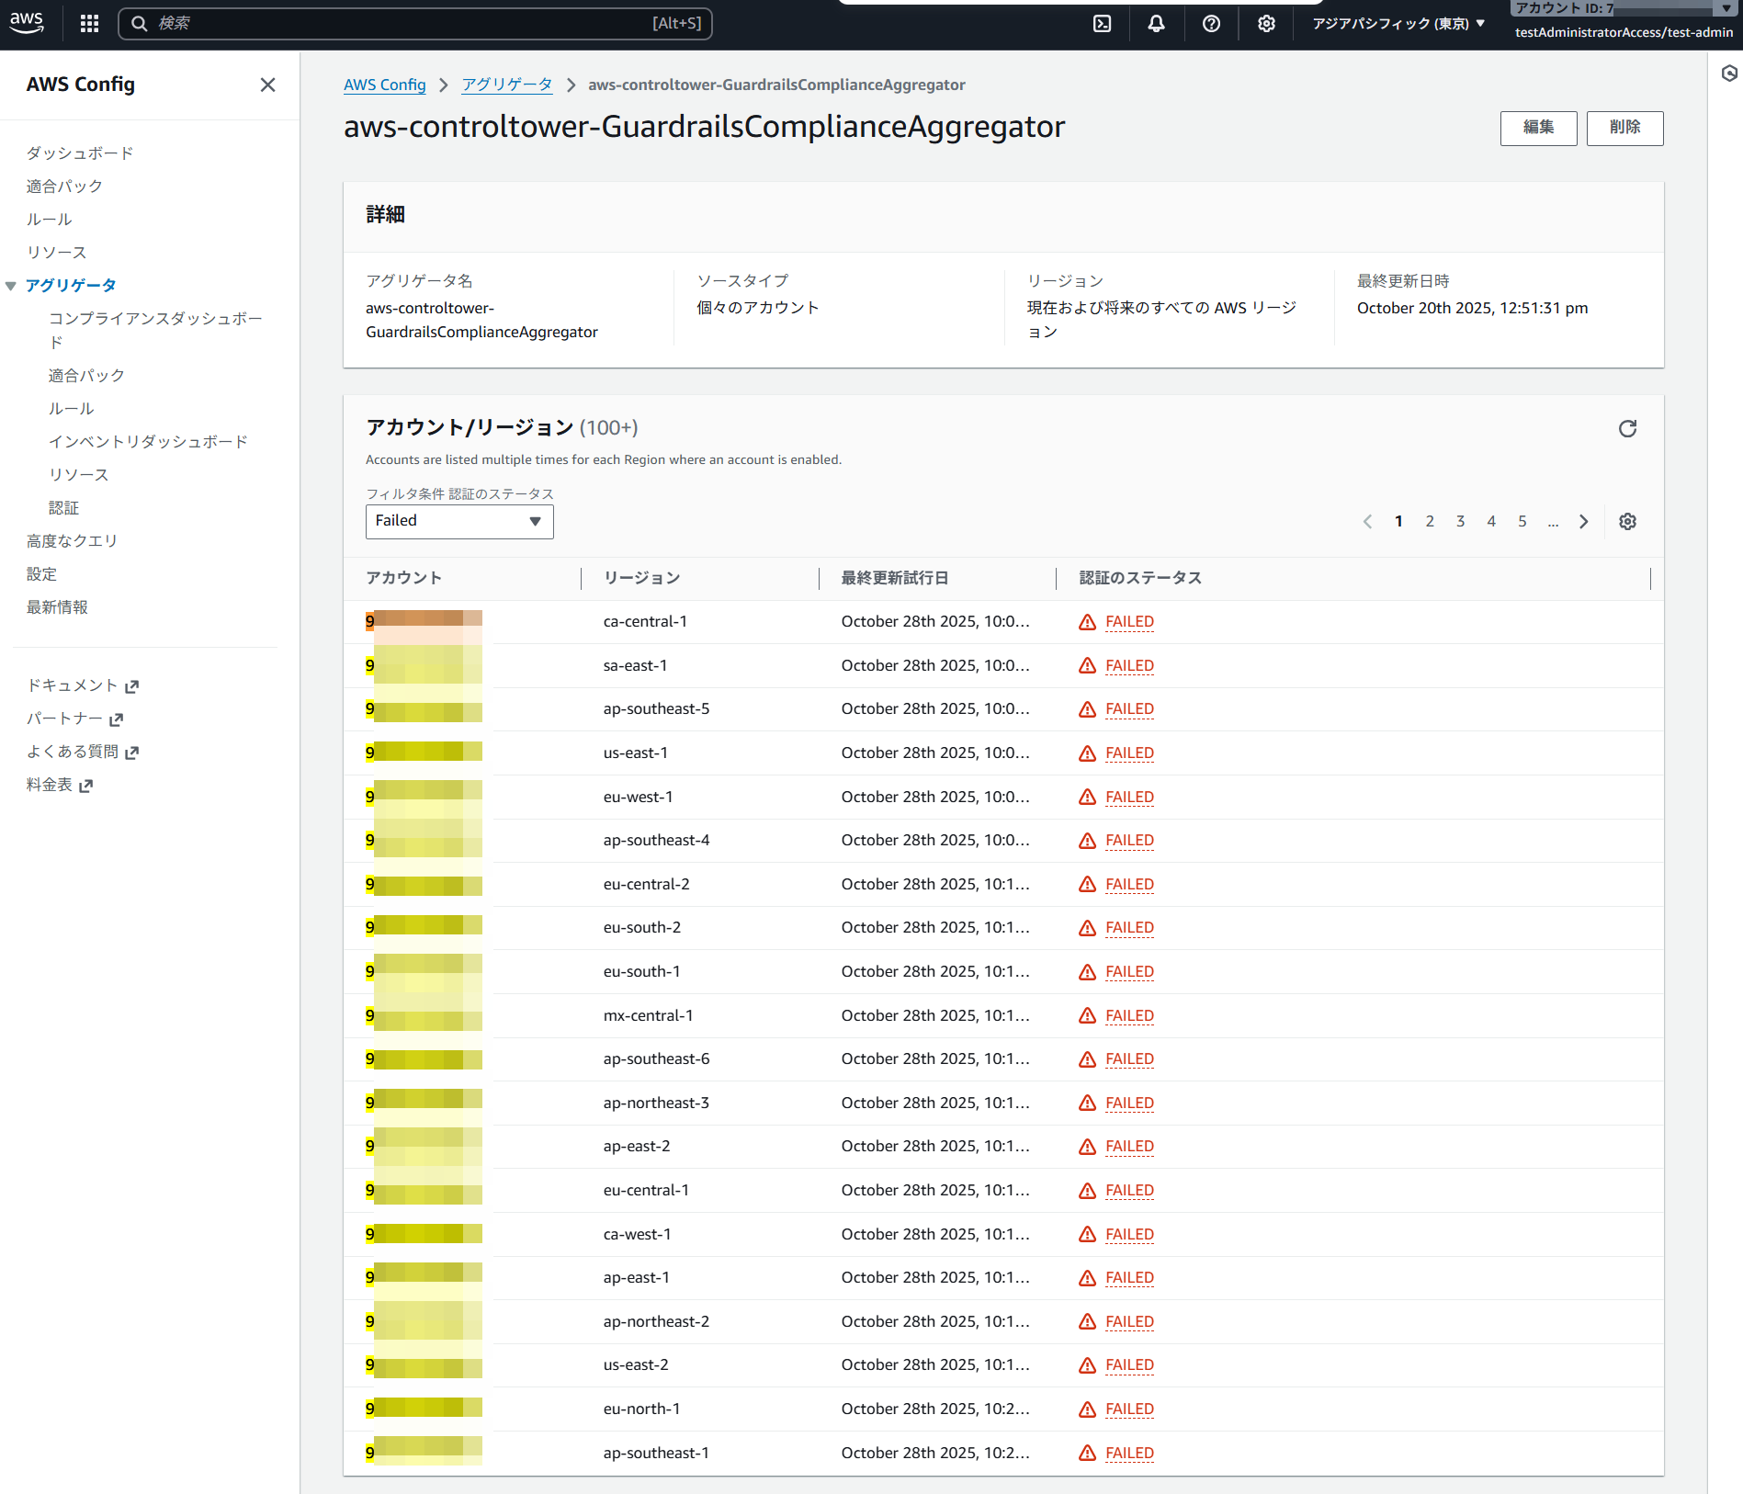Image resolution: width=1743 pixels, height=1494 pixels.
Task: Refresh the accounts/regions table
Action: 1627,429
